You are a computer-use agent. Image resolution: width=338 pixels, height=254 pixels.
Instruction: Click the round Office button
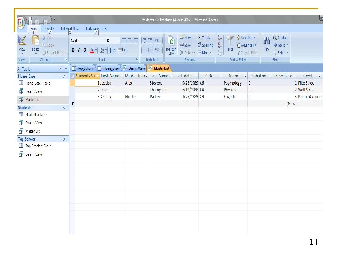click(21, 23)
